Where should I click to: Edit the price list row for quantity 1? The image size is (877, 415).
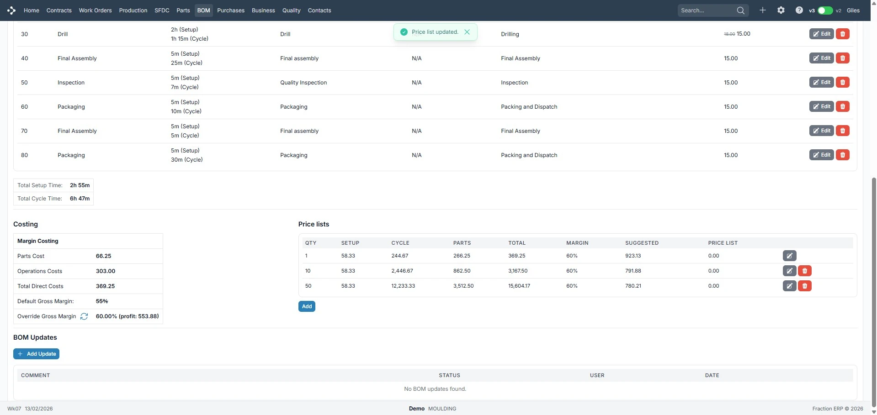(x=789, y=256)
